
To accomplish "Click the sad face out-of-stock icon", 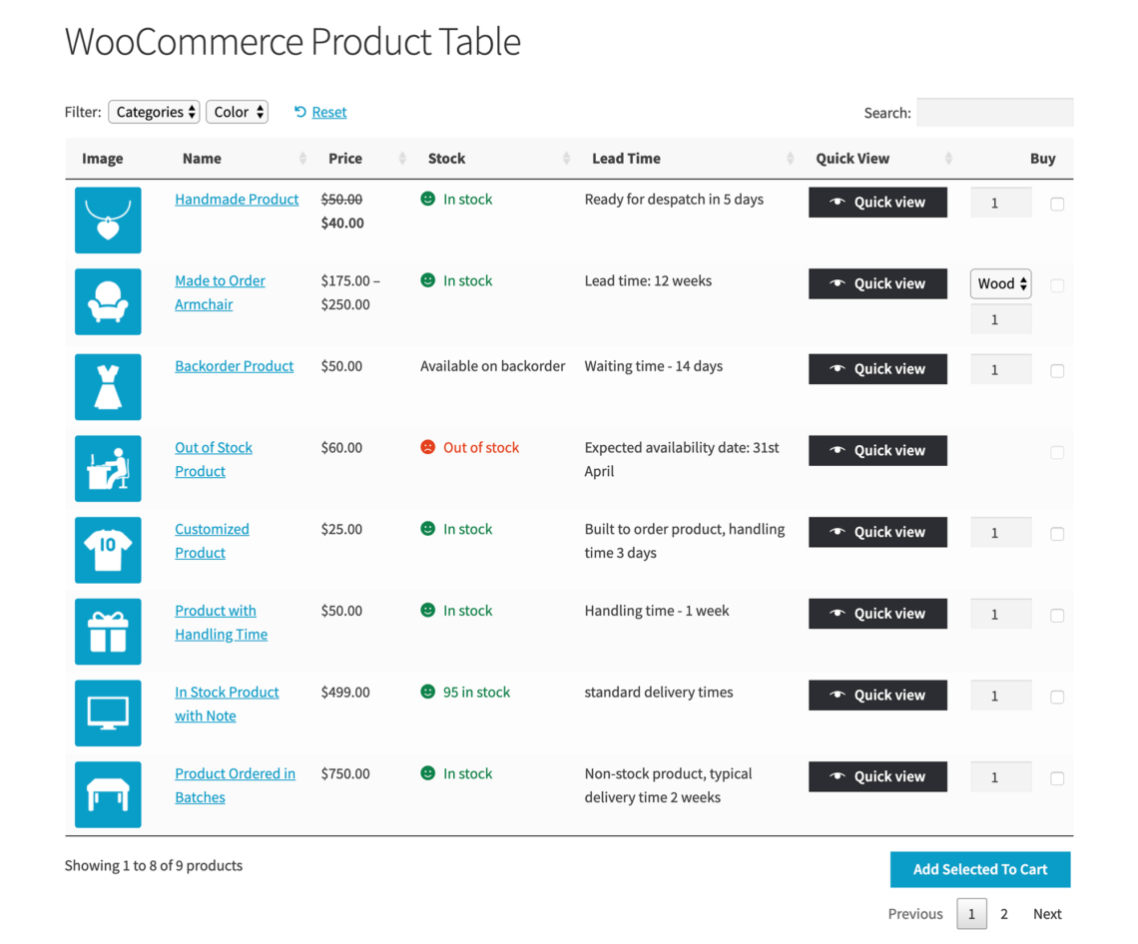I will point(429,448).
